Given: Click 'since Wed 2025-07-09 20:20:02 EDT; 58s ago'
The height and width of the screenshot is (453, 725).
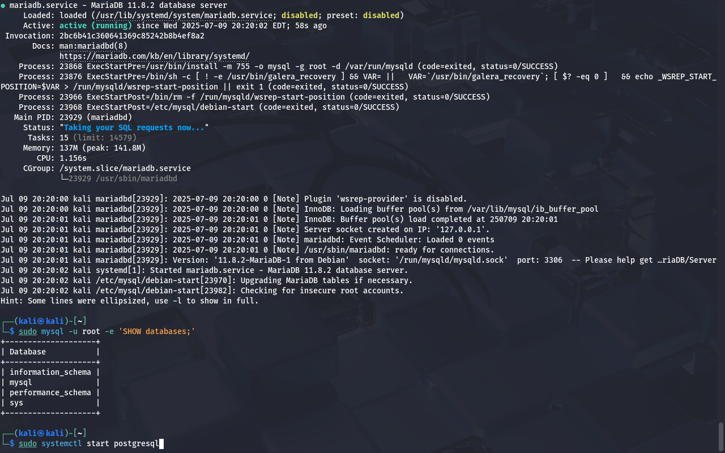Looking at the screenshot, I should [x=232, y=25].
